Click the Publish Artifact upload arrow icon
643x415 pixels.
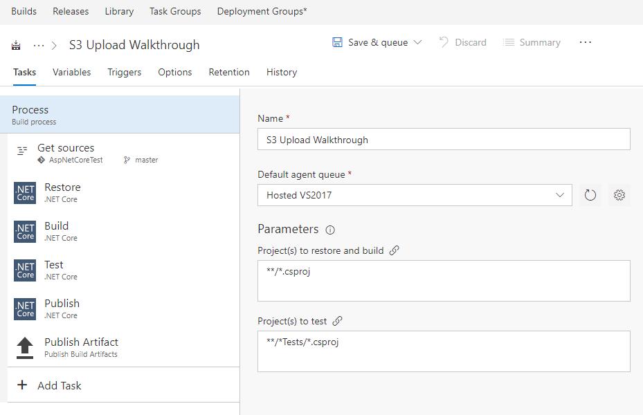point(25,348)
